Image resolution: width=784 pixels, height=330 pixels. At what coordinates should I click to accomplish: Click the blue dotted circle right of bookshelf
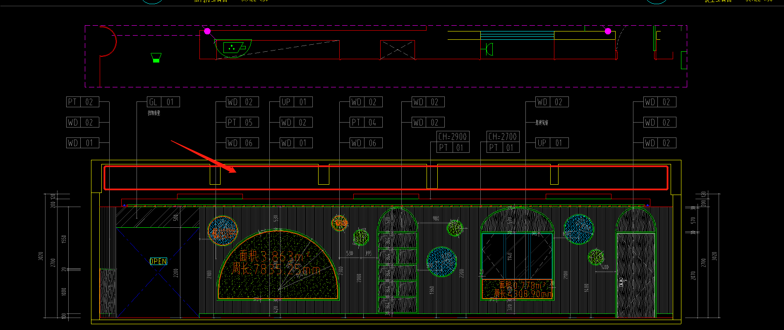tap(442, 262)
